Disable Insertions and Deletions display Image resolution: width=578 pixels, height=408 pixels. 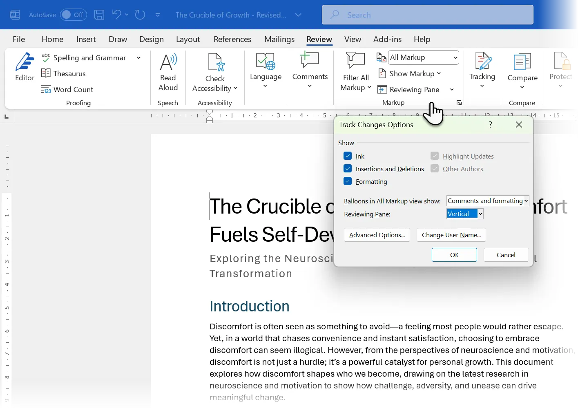point(348,168)
